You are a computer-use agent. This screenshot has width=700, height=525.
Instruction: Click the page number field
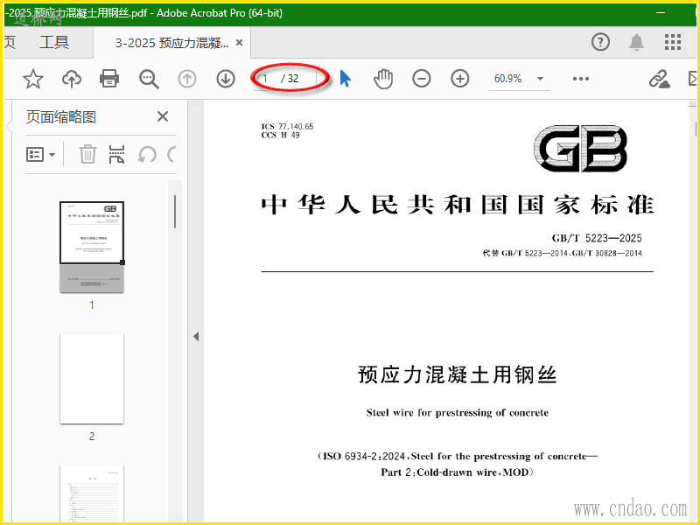pos(267,79)
